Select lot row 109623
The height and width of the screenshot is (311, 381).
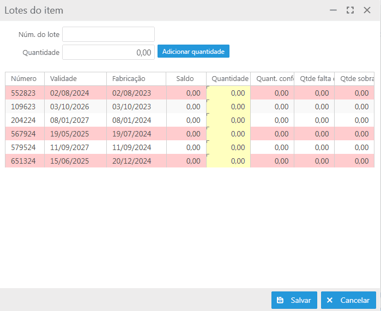[23, 107]
